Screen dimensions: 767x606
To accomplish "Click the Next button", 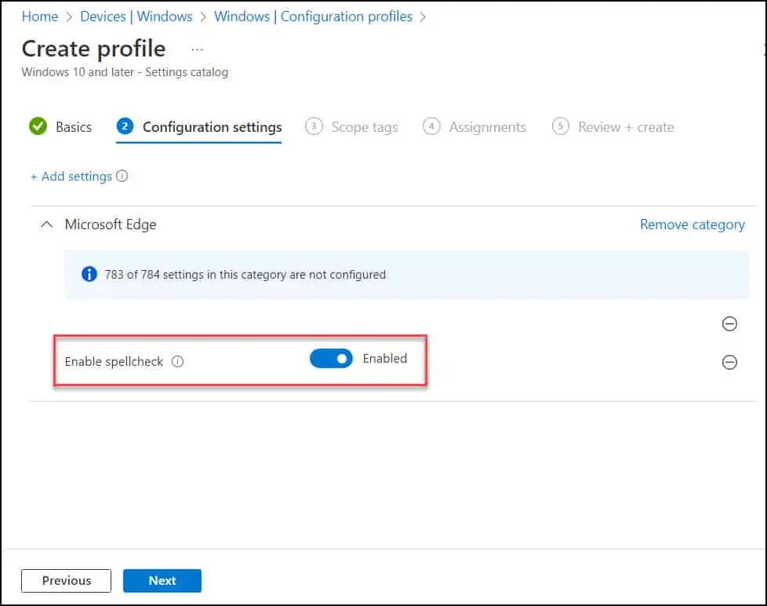I will pyautogui.click(x=162, y=581).
